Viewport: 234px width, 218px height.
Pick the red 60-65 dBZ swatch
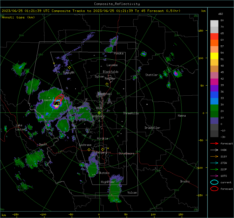click(214, 37)
